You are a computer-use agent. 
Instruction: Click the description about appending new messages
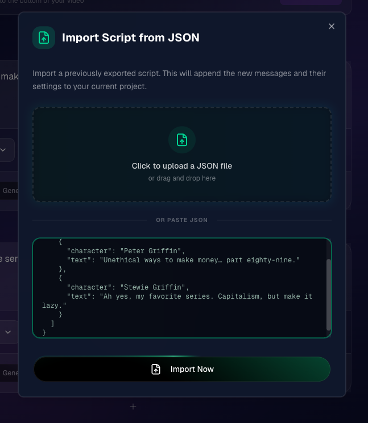(179, 80)
